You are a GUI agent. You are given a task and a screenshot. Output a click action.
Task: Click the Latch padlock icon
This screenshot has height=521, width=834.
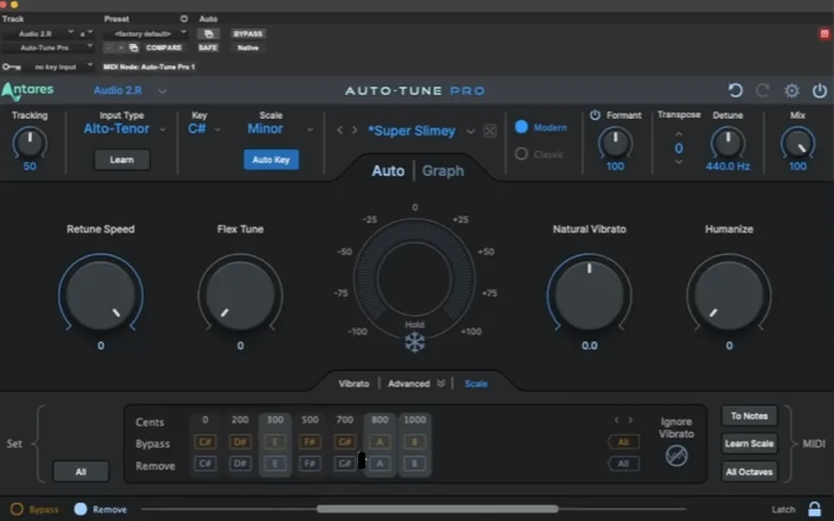[x=814, y=509]
